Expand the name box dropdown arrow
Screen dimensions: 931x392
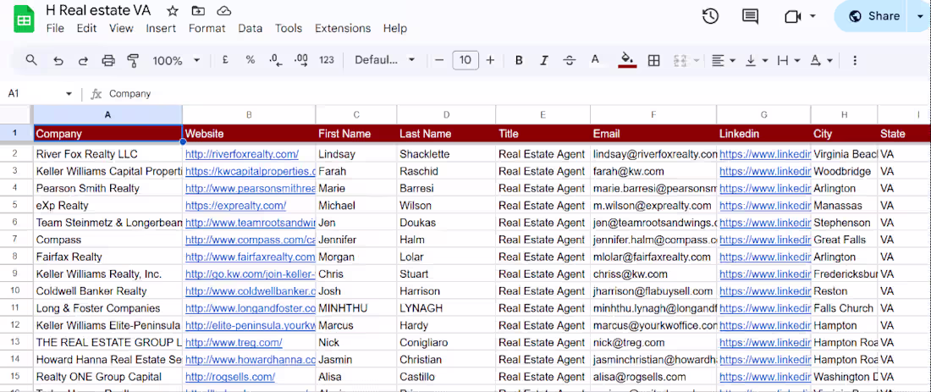tap(69, 94)
